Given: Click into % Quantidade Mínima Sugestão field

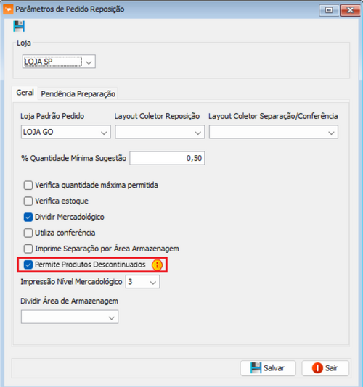Looking at the screenshot, I should pos(167,158).
